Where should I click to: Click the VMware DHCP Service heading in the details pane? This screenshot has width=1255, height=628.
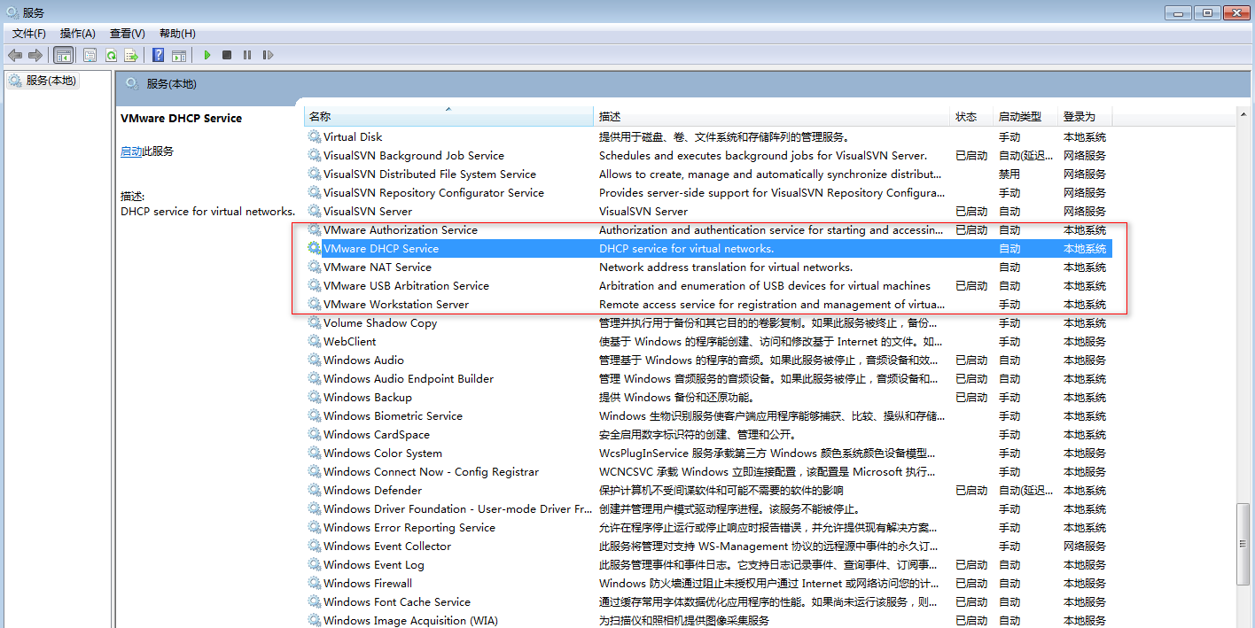click(x=181, y=118)
